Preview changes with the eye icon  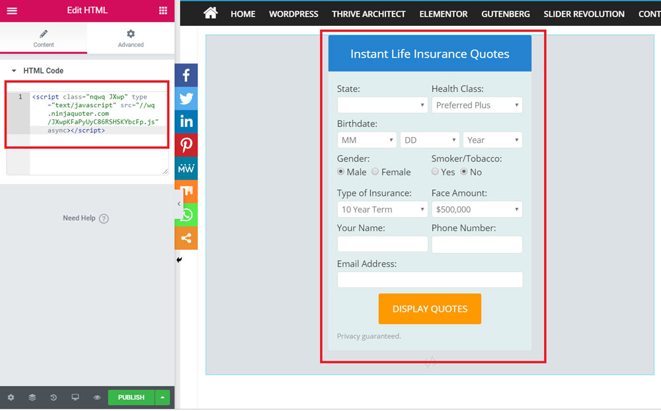[x=97, y=398]
